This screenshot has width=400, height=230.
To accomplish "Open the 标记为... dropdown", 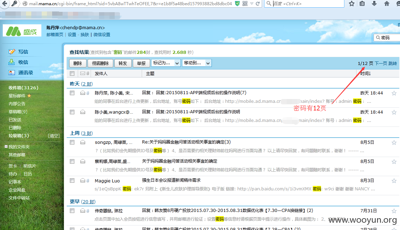I will pos(166,63).
